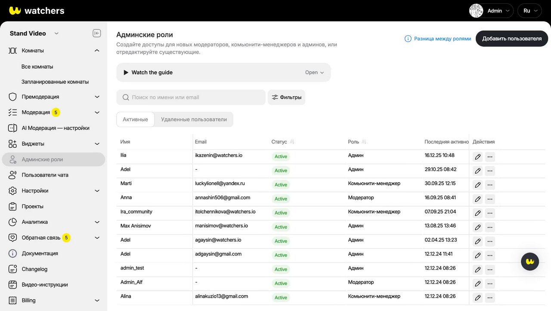Play the Watch the guide video
Image resolution: width=551 pixels, height=311 pixels.
126,73
